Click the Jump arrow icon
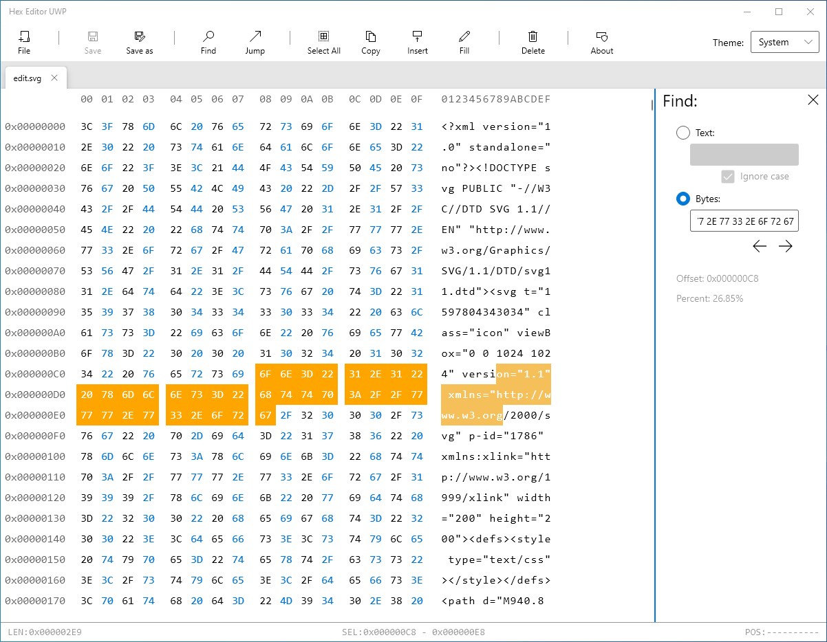Screen dimensions: 827x642 point(255,37)
